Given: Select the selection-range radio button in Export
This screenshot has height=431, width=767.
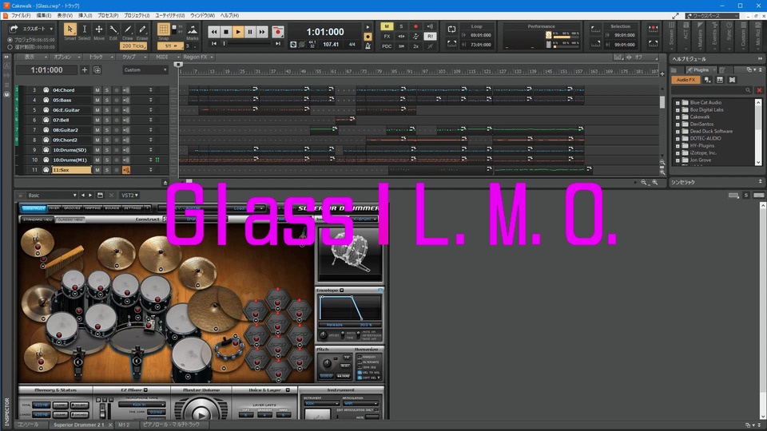Looking at the screenshot, I should pyautogui.click(x=10, y=47).
